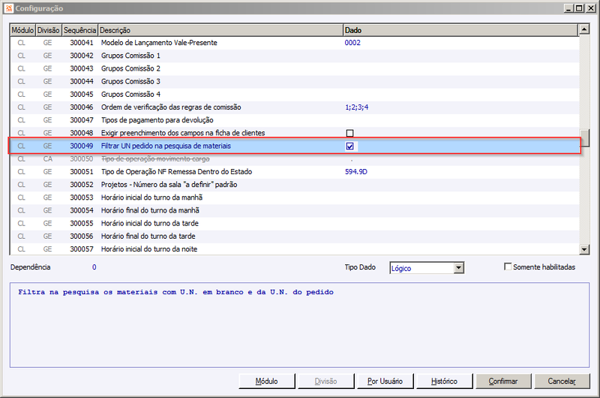
Task: Select the Grupos Comissão 2 row
Action: 294,68
